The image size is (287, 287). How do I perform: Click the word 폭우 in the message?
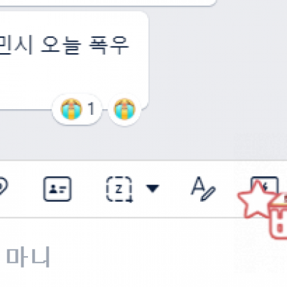(x=109, y=45)
